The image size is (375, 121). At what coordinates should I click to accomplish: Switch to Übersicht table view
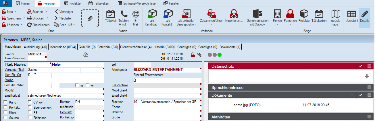click(x=352, y=14)
